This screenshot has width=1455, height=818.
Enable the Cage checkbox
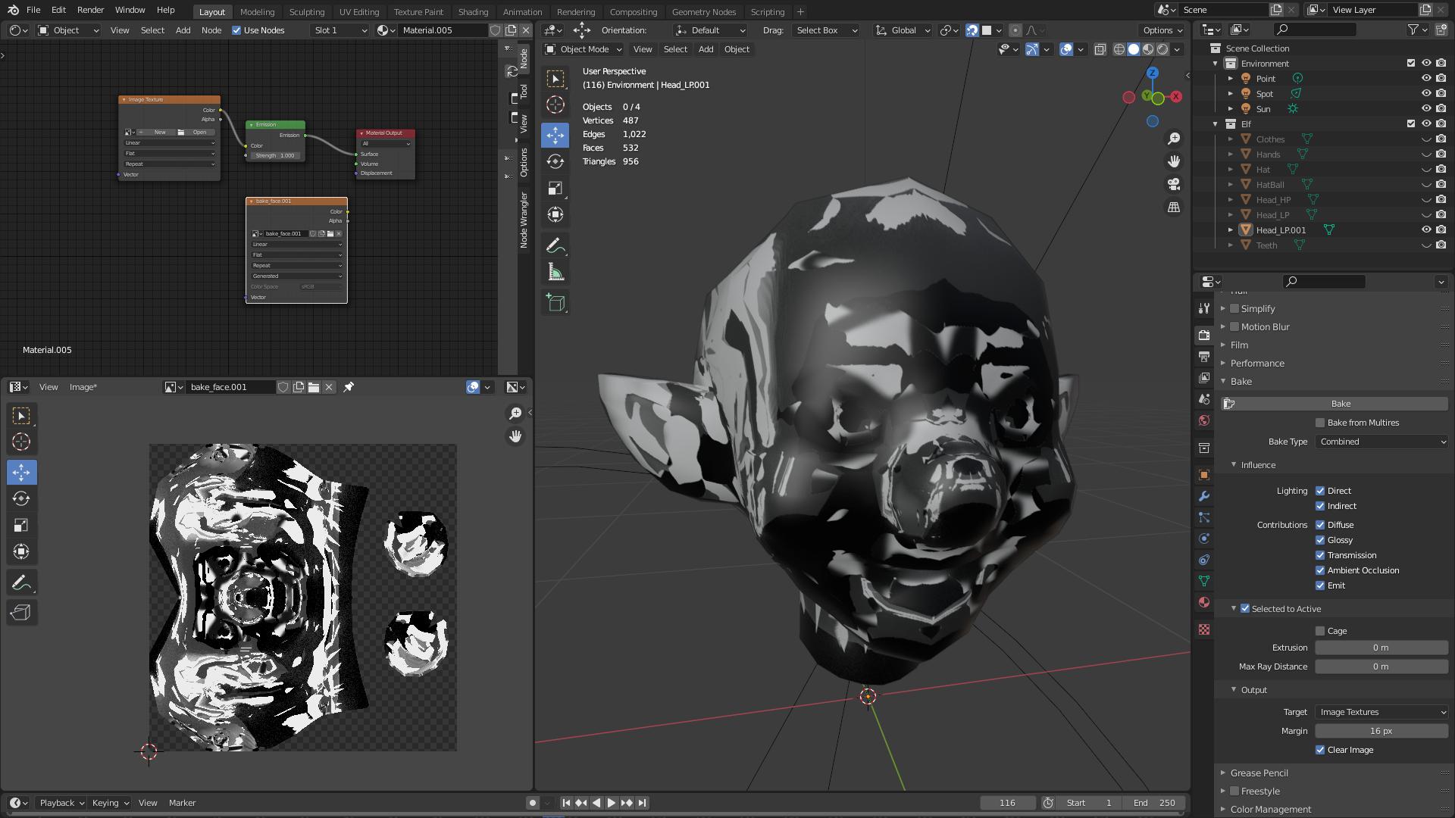coord(1320,631)
